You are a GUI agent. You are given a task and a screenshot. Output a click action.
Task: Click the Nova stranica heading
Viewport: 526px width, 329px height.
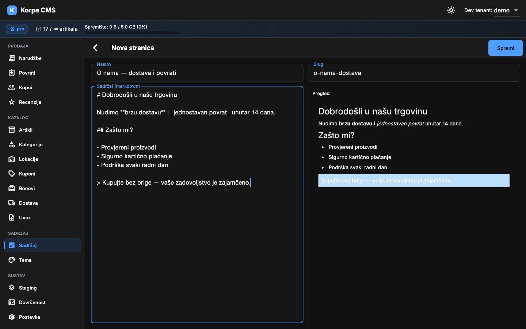[133, 48]
